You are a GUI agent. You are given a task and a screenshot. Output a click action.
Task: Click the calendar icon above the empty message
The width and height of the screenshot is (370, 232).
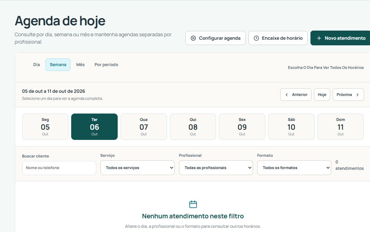(x=193, y=204)
